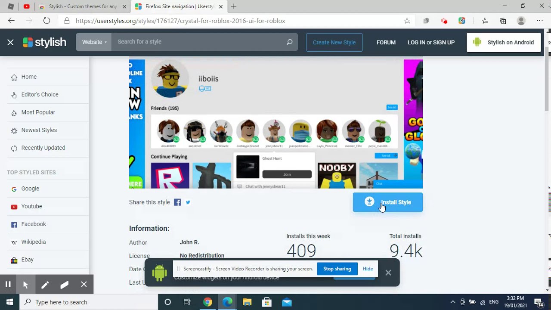This screenshot has height=310, width=551.
Task: Install the Crystal for Roblox style
Action: click(x=387, y=202)
